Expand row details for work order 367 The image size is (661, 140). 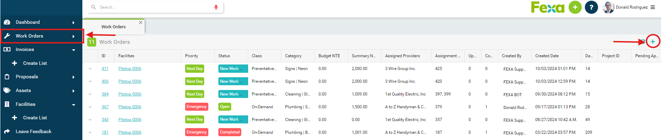click(90, 107)
